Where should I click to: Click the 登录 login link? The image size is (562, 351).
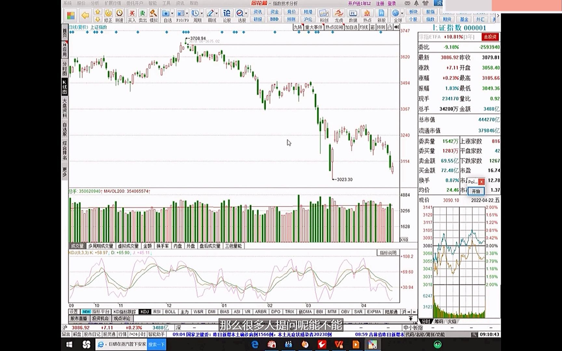tap(392, 4)
